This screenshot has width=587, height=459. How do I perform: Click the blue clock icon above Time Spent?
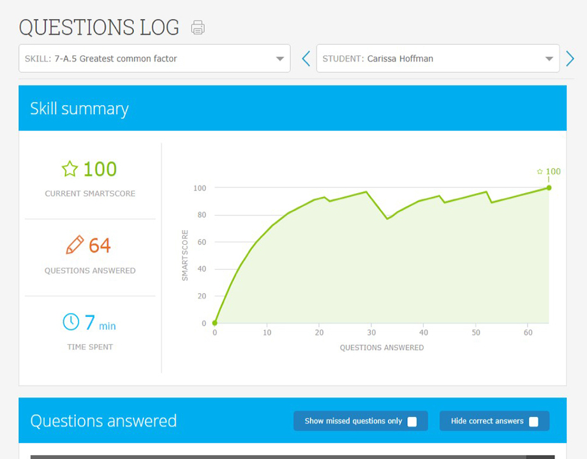(70, 323)
